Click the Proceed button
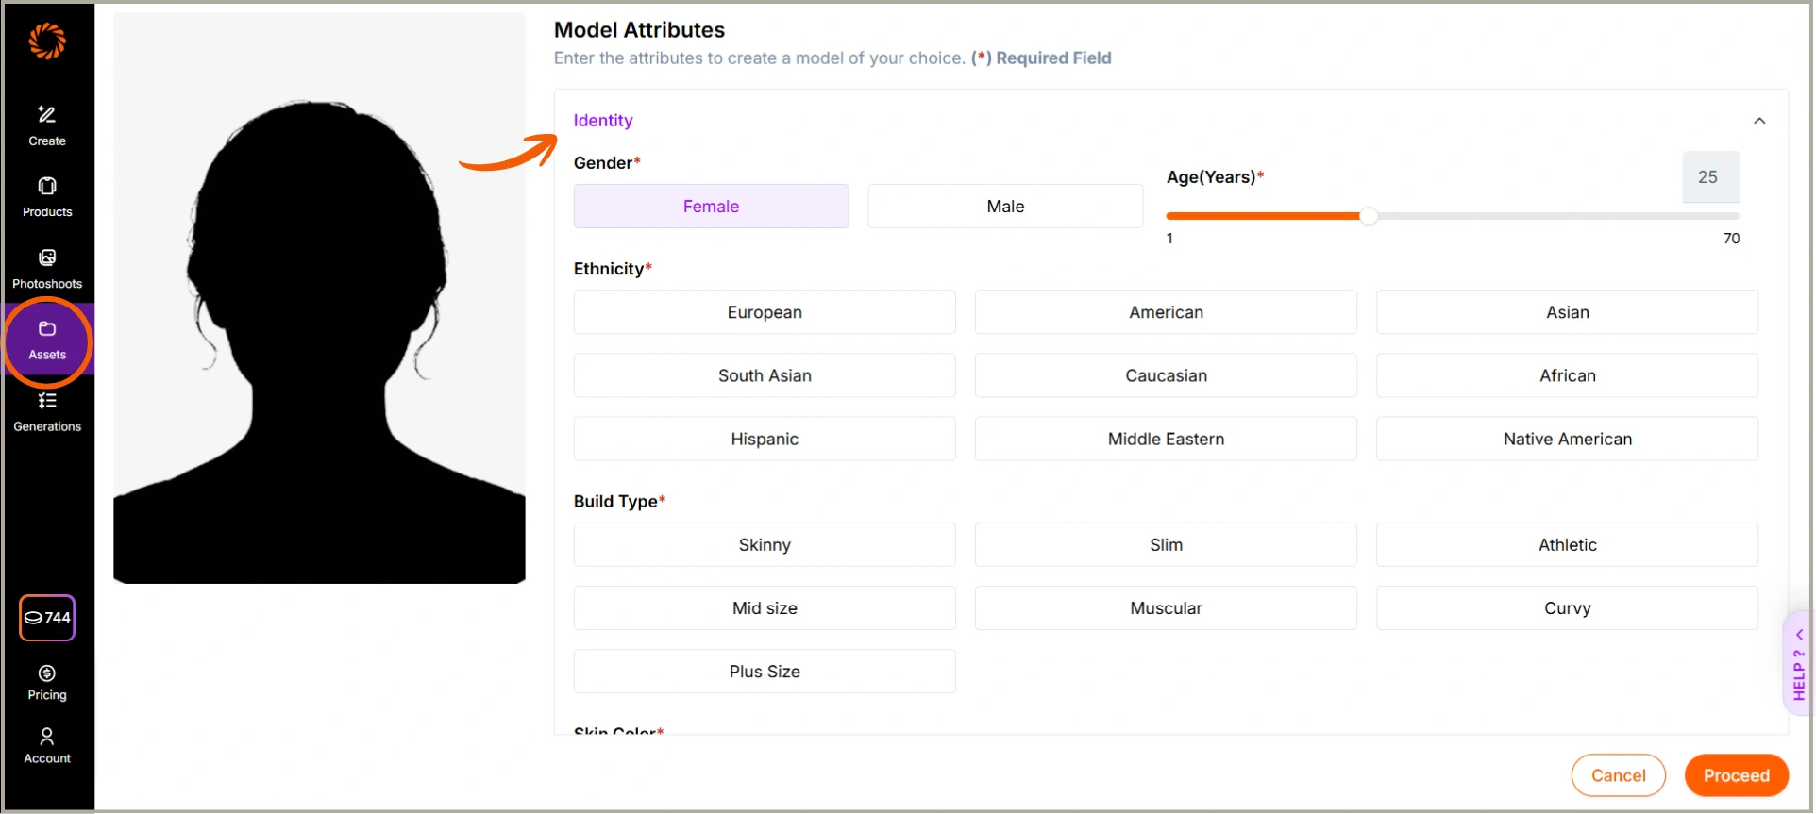 [1736, 774]
